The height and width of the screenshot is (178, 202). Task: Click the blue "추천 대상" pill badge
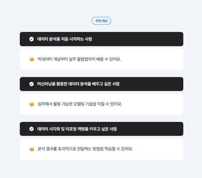pyautogui.click(x=101, y=21)
